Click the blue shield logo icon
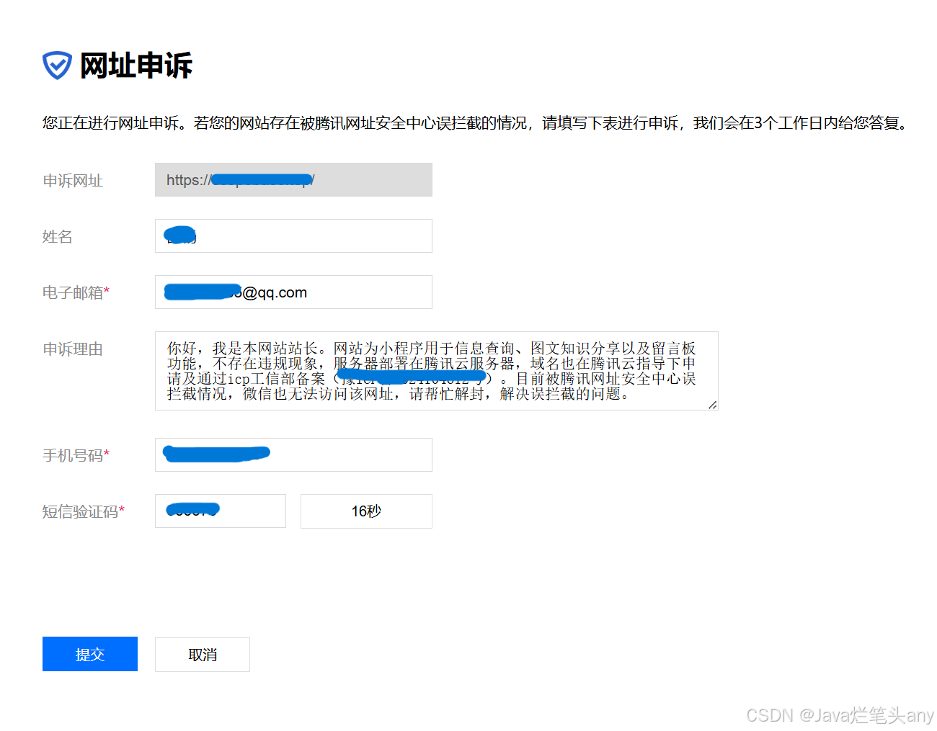The width and height of the screenshot is (937, 731). tap(57, 66)
